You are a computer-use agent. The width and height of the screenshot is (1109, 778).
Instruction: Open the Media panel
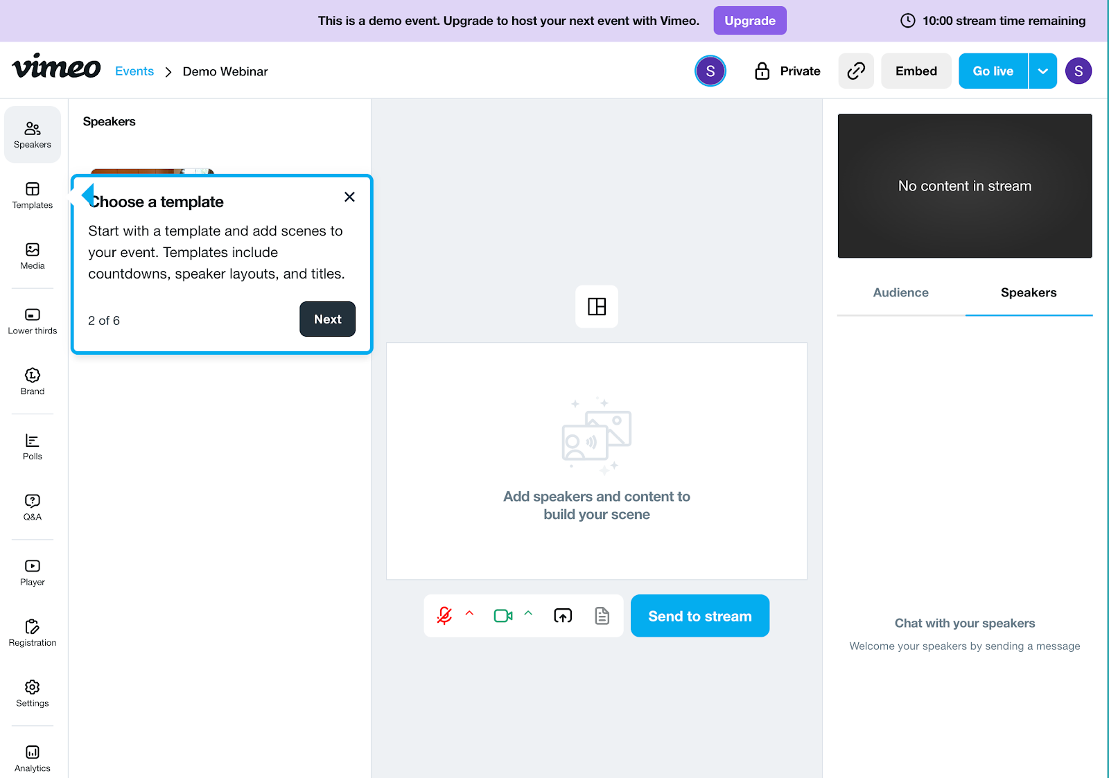[32, 255]
